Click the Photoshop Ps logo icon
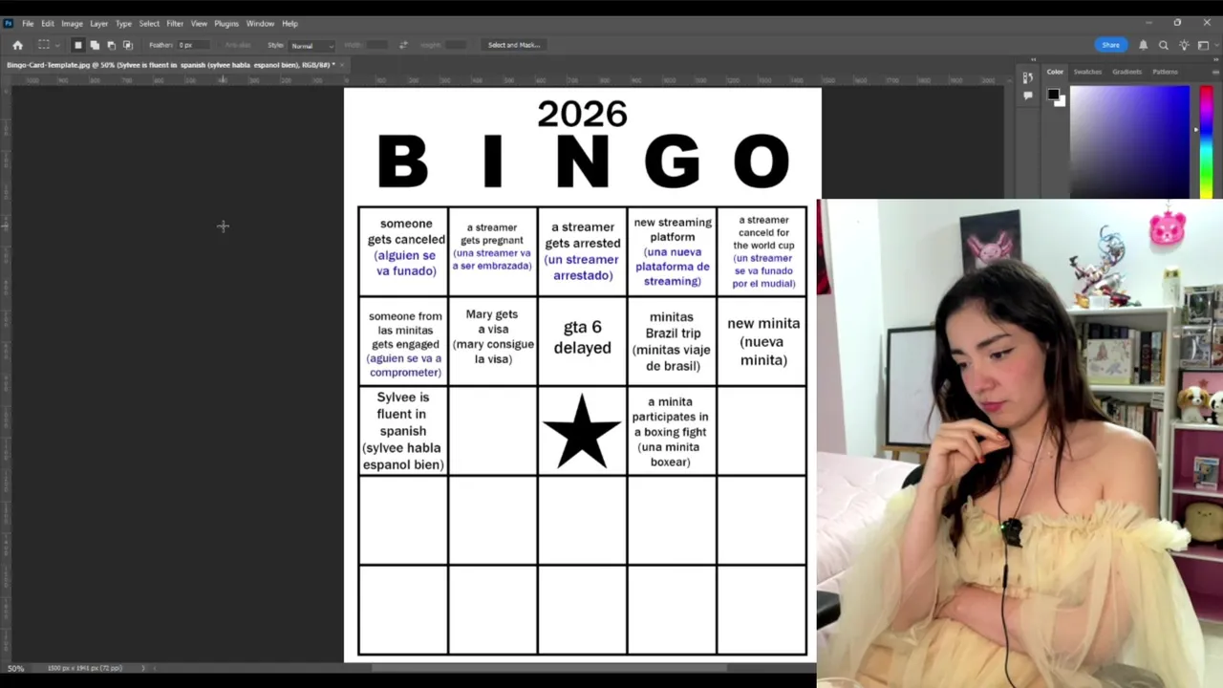The image size is (1223, 688). click(x=9, y=23)
